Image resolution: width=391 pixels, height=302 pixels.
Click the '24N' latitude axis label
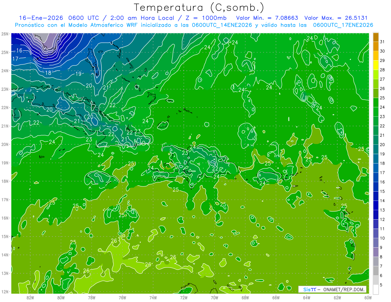(x=5, y=70)
